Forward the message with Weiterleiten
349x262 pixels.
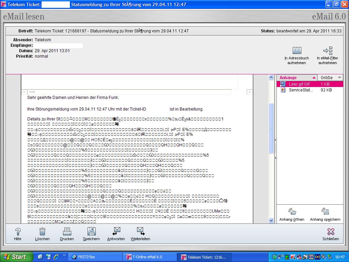click(140, 234)
